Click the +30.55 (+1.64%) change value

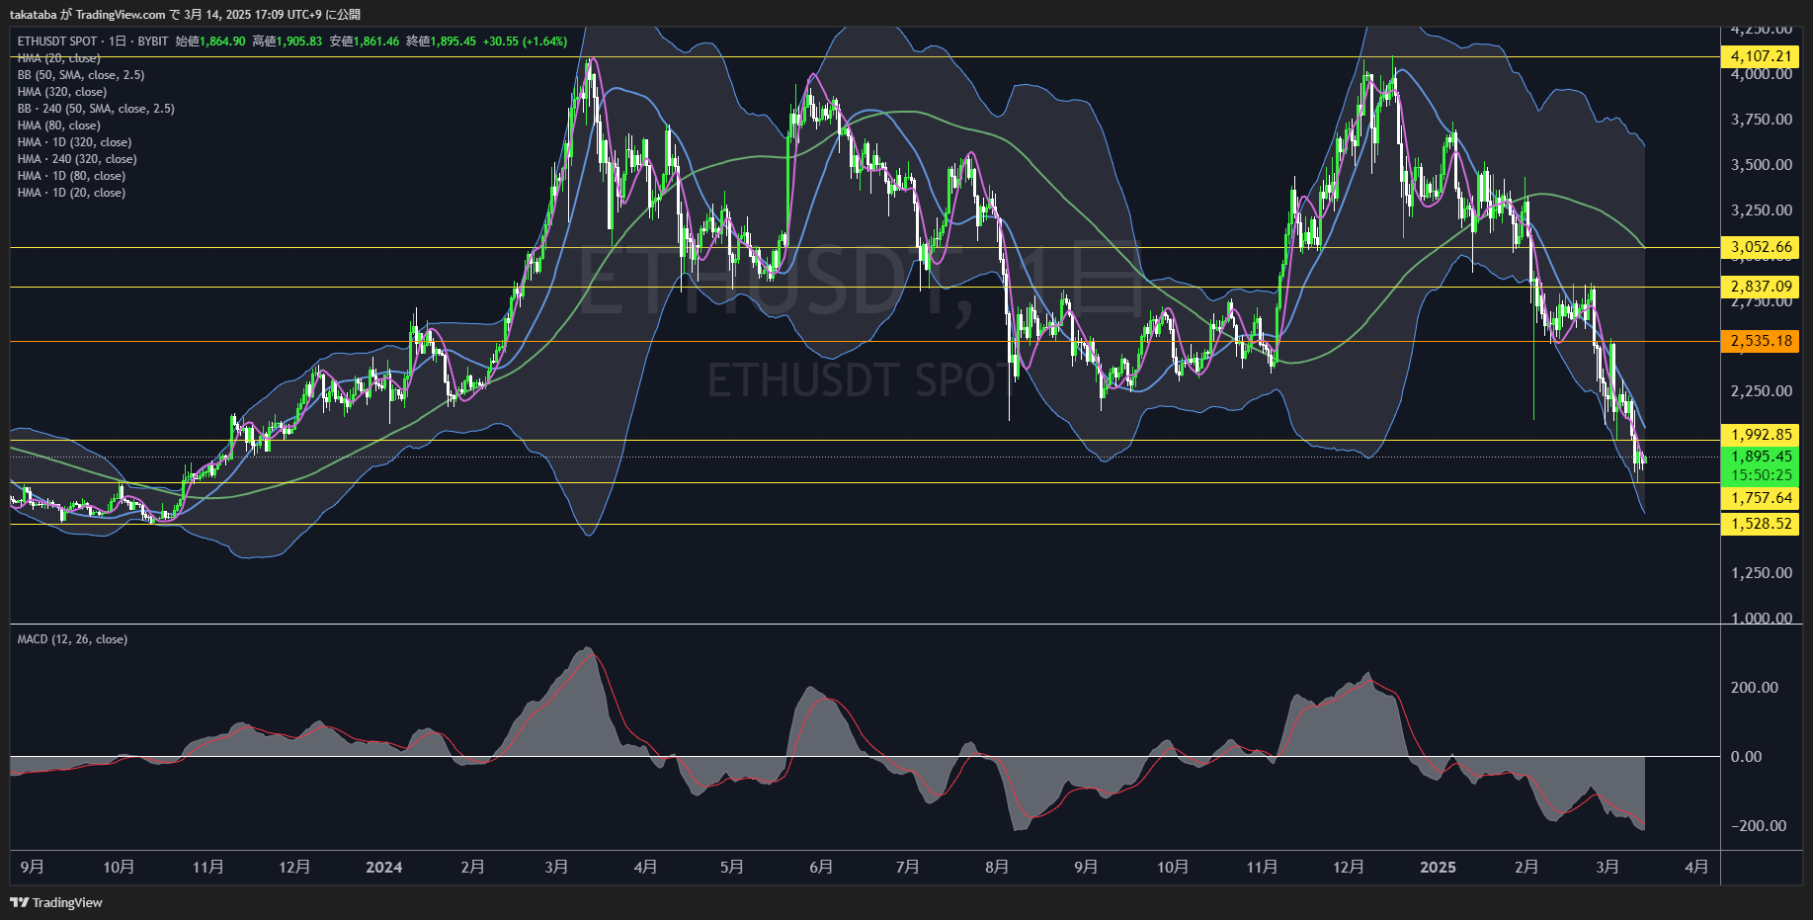pos(526,42)
